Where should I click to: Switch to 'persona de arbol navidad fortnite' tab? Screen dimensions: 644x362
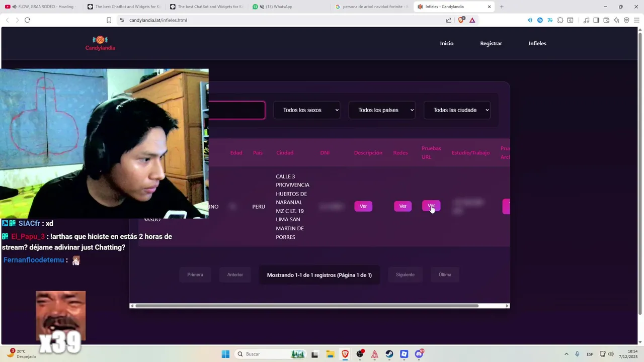(x=372, y=7)
